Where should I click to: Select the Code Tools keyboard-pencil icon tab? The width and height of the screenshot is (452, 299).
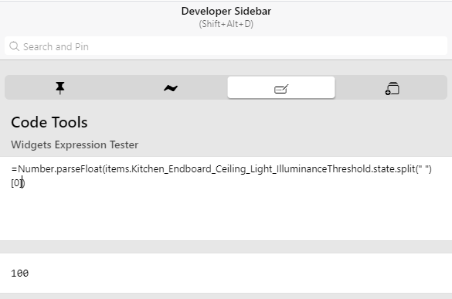[281, 87]
